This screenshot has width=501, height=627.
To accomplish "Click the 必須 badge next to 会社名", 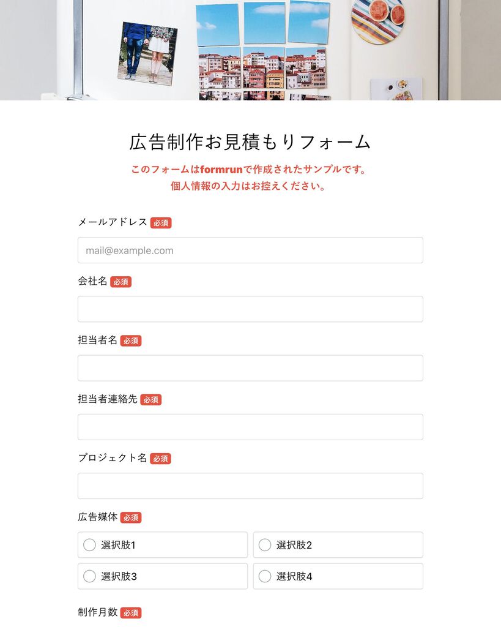I will (121, 282).
